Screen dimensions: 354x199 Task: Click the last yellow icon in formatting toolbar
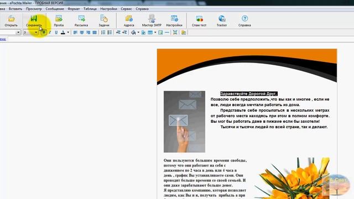pyautogui.click(x=184, y=33)
